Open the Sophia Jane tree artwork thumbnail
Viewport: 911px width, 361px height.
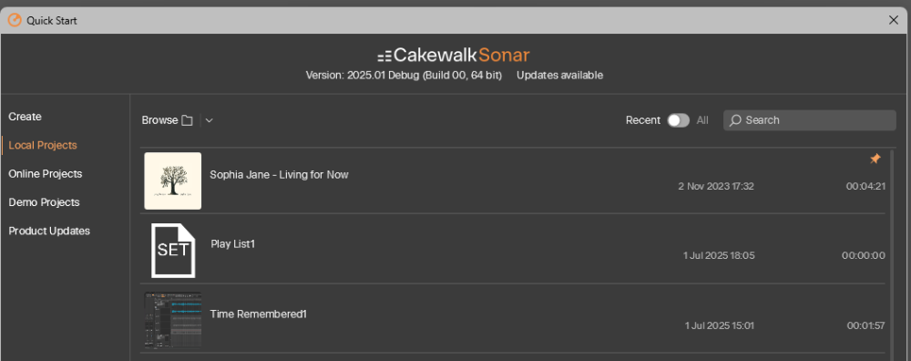coord(172,180)
